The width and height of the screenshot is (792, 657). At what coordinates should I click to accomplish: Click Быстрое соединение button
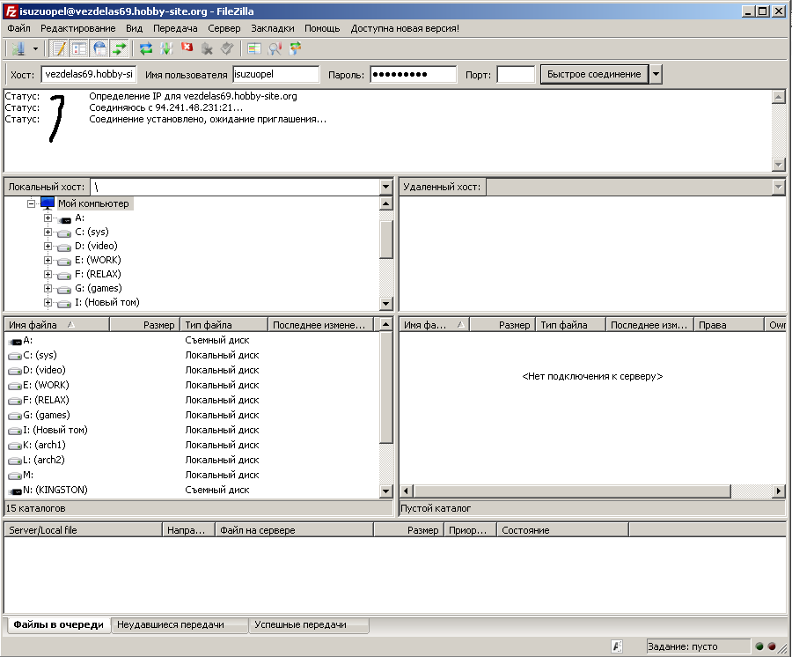[x=594, y=74]
